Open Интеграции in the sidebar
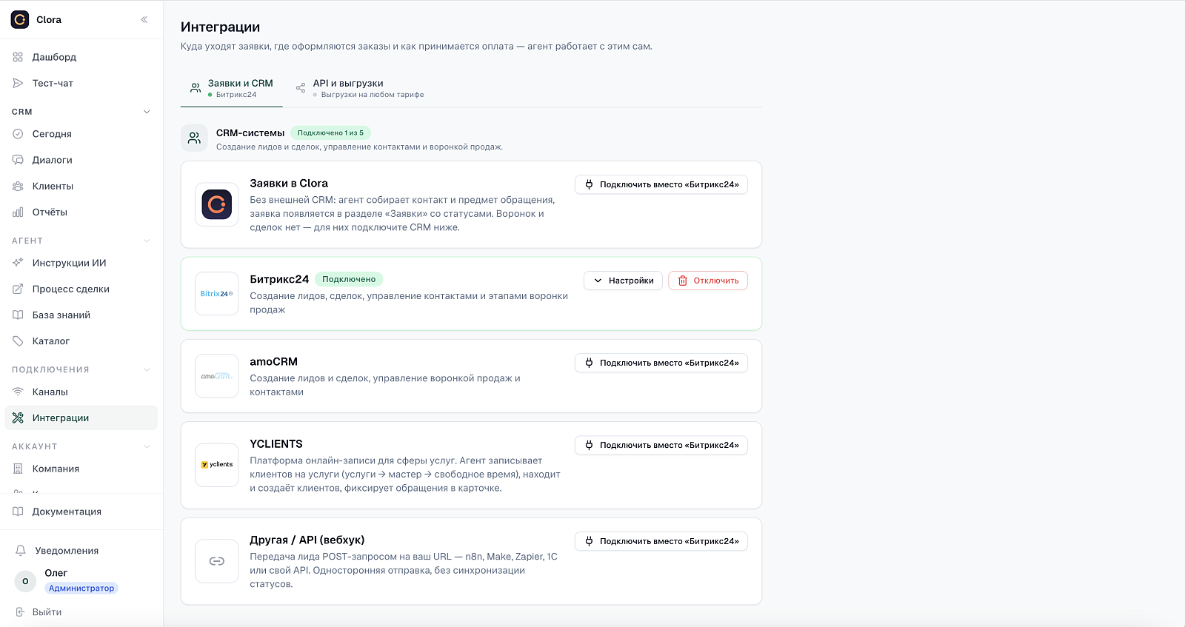 [x=81, y=418]
